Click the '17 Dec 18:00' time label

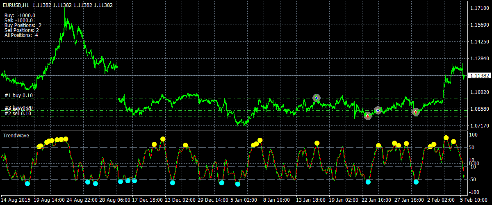pyautogui.click(x=147, y=200)
